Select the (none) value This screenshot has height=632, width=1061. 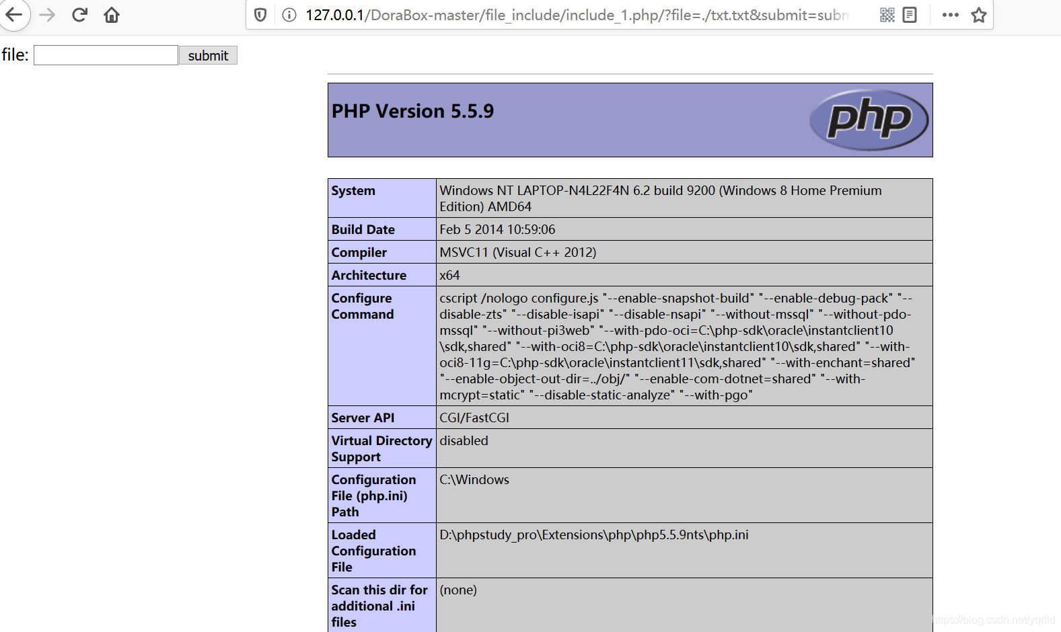click(458, 590)
